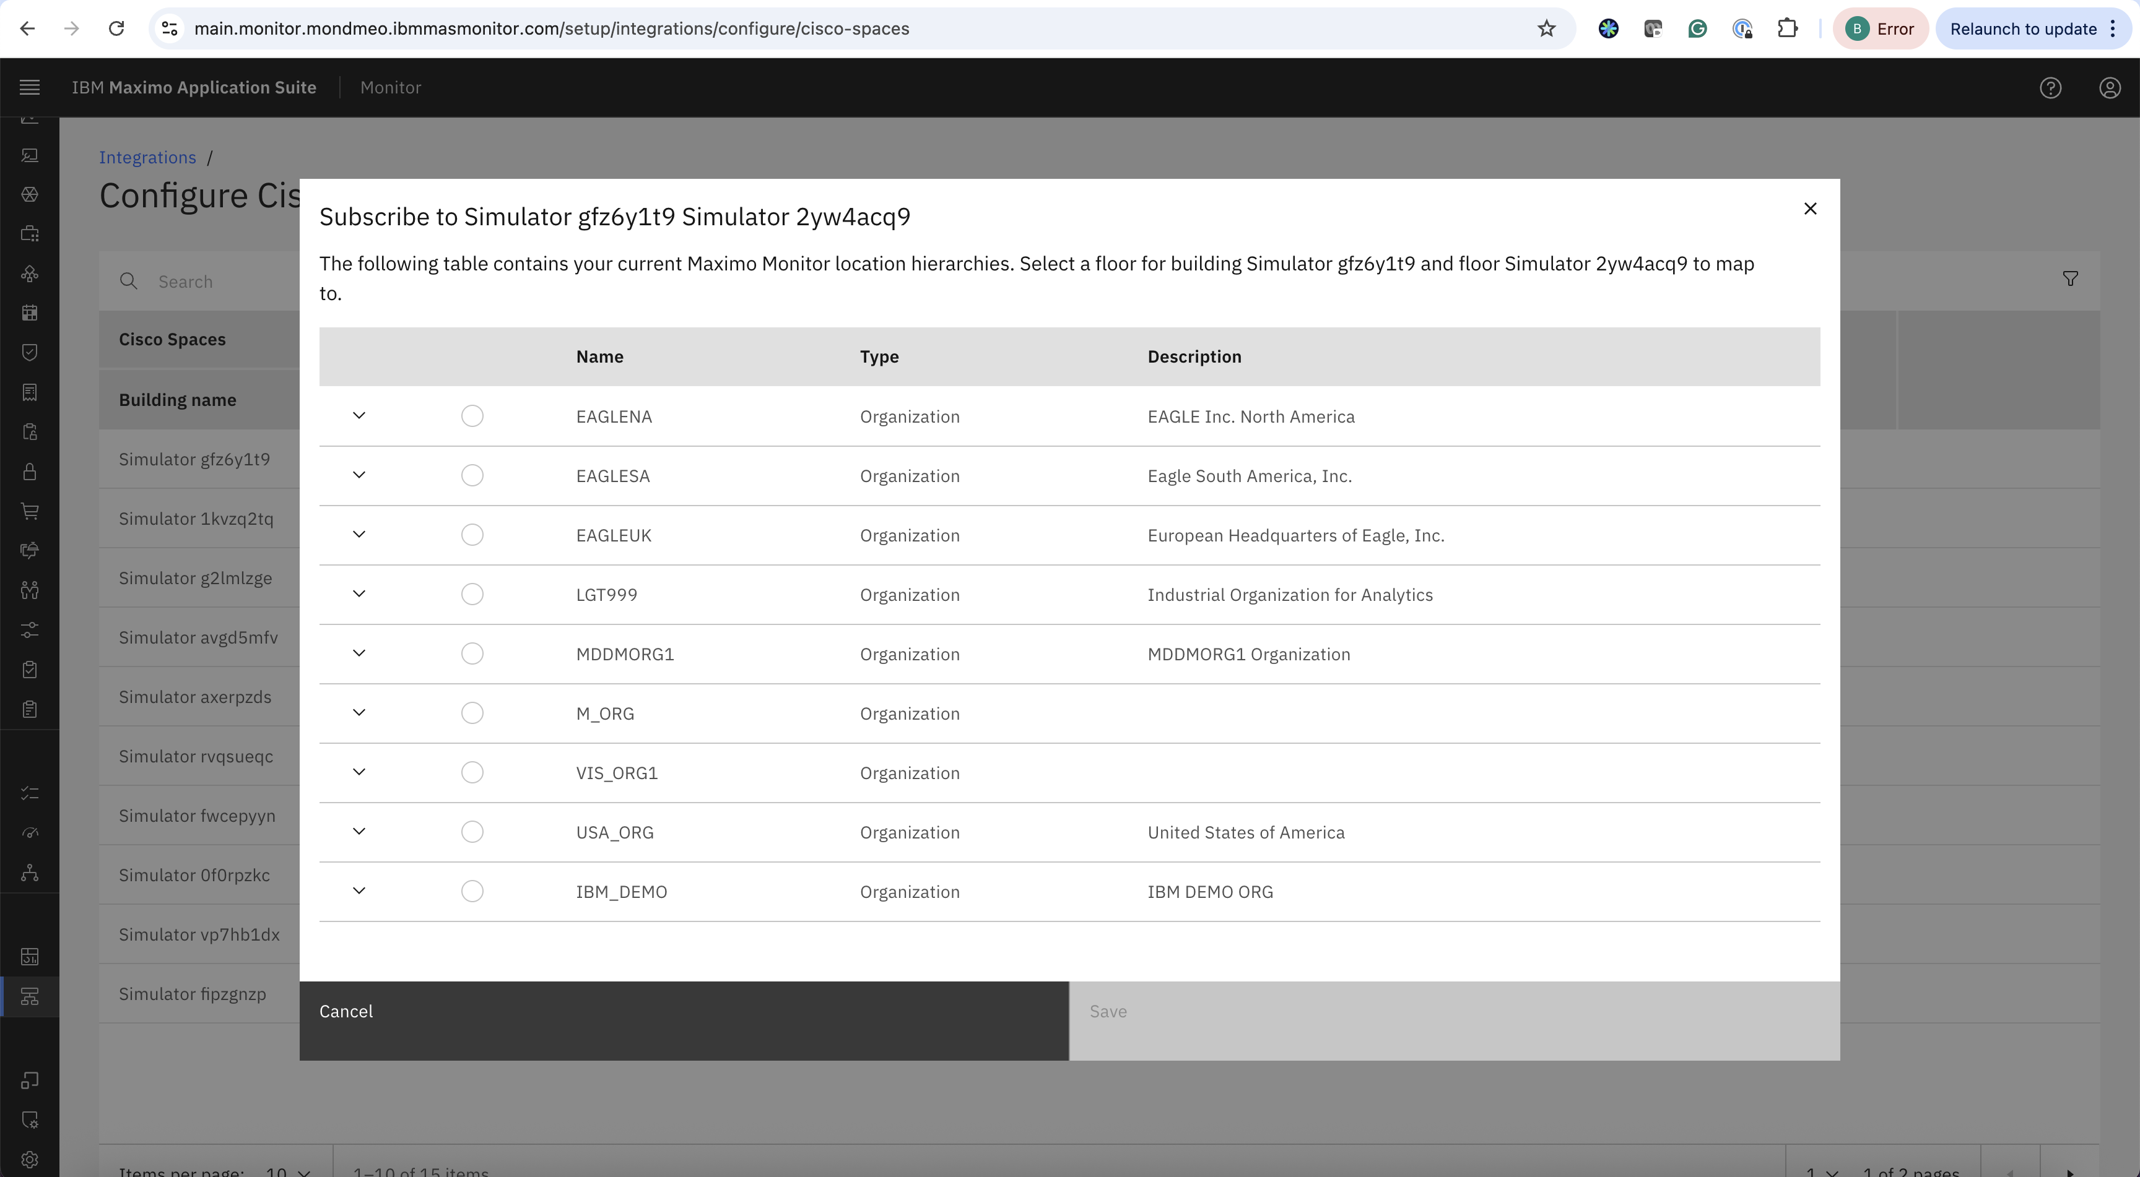The image size is (2140, 1177).
Task: Click the Type column header
Action: coord(879,357)
